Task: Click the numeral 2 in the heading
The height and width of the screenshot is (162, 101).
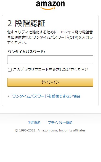Action: (10, 23)
